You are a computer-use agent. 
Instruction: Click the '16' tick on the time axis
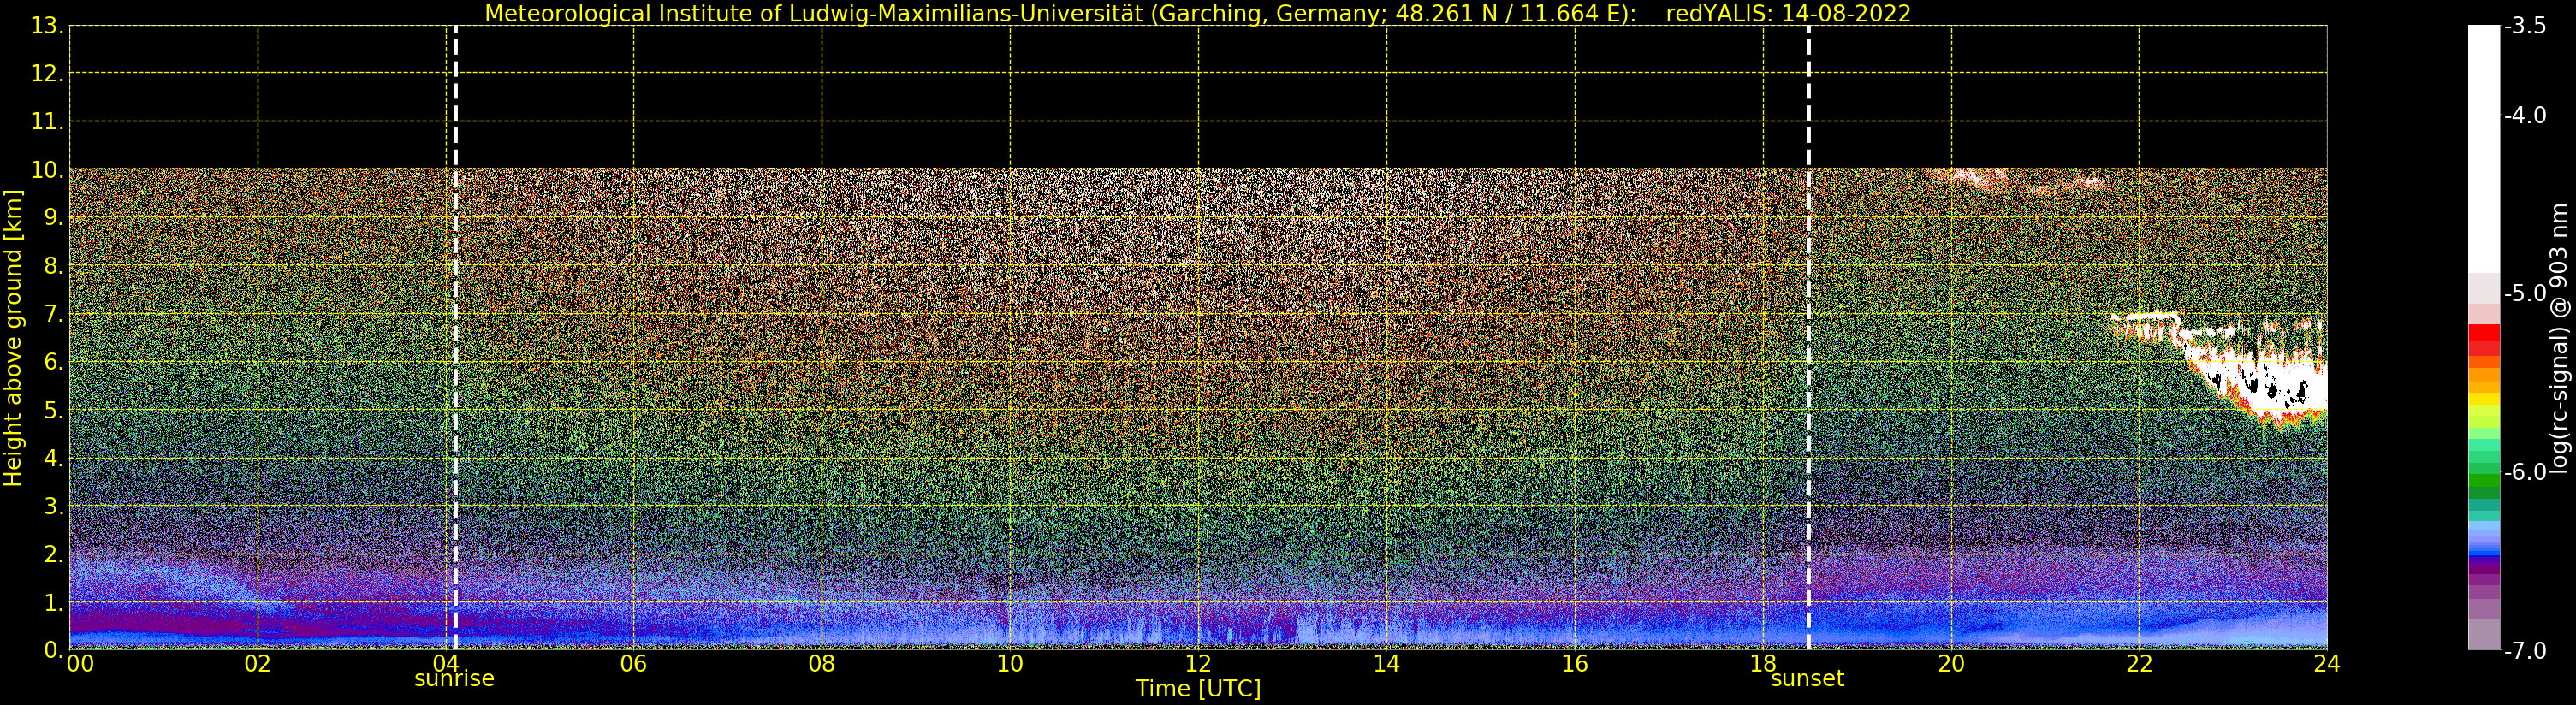point(1575,664)
